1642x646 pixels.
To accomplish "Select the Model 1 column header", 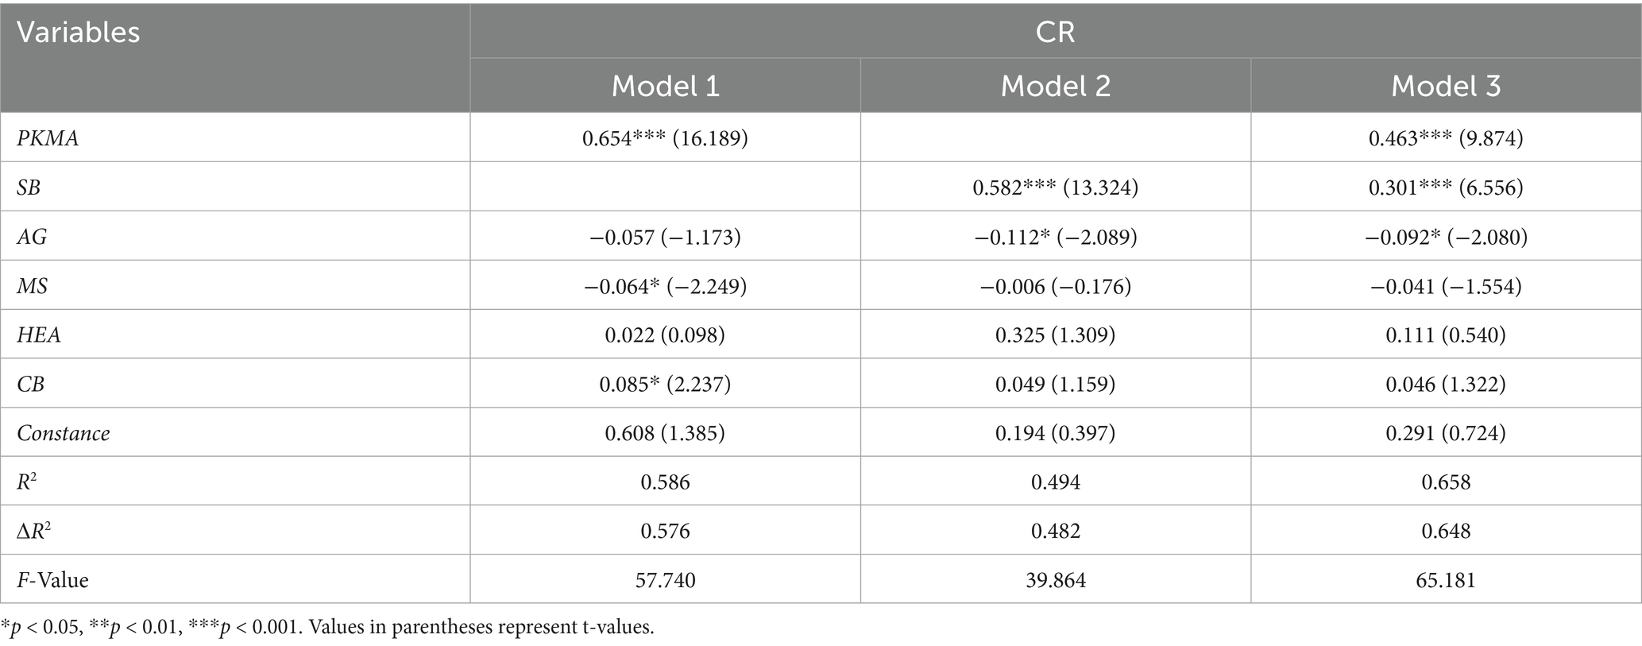I will [x=665, y=86].
